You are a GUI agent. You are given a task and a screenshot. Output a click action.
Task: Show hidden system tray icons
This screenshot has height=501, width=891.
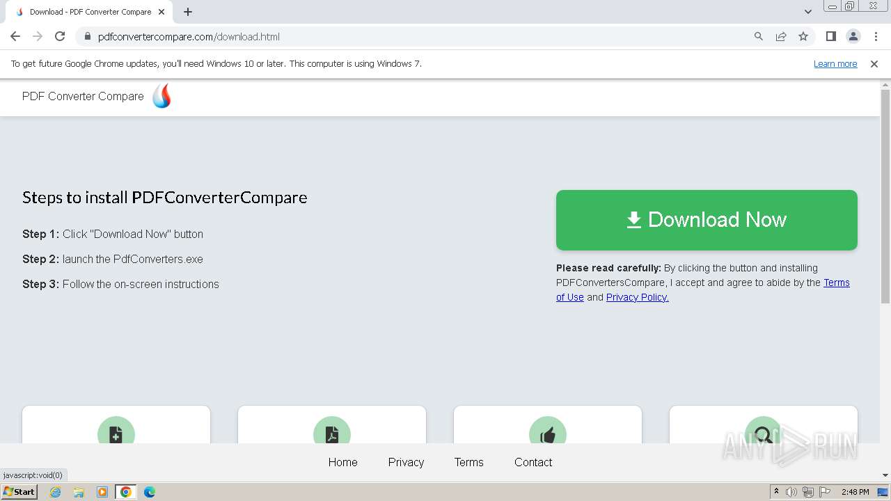[776, 492]
